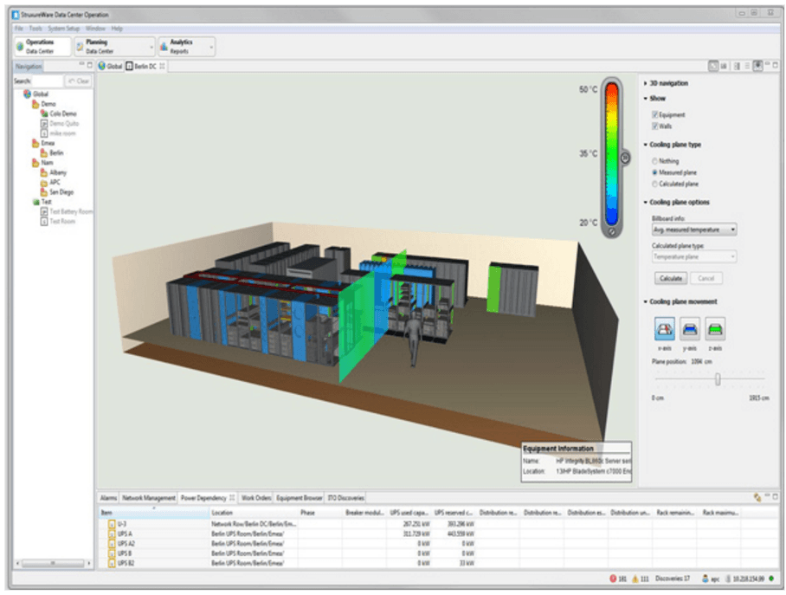Screen dimensions: 786x595
Task: Click the Nam folder icon
Action: (x=35, y=163)
